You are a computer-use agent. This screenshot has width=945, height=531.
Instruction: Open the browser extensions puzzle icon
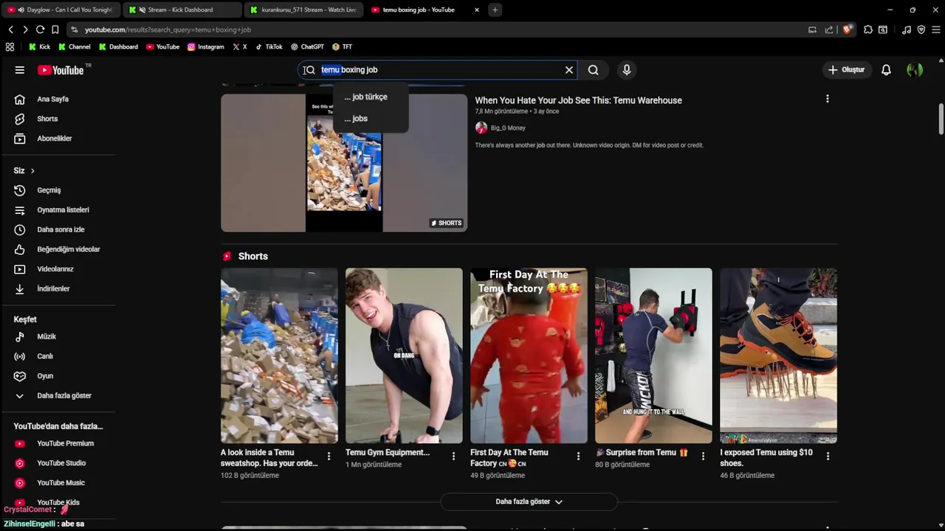tap(868, 29)
